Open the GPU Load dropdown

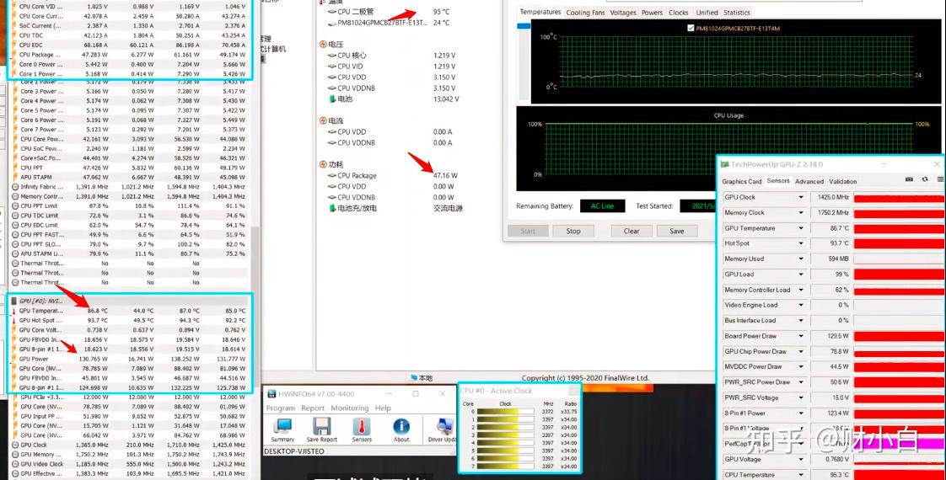[801, 274]
